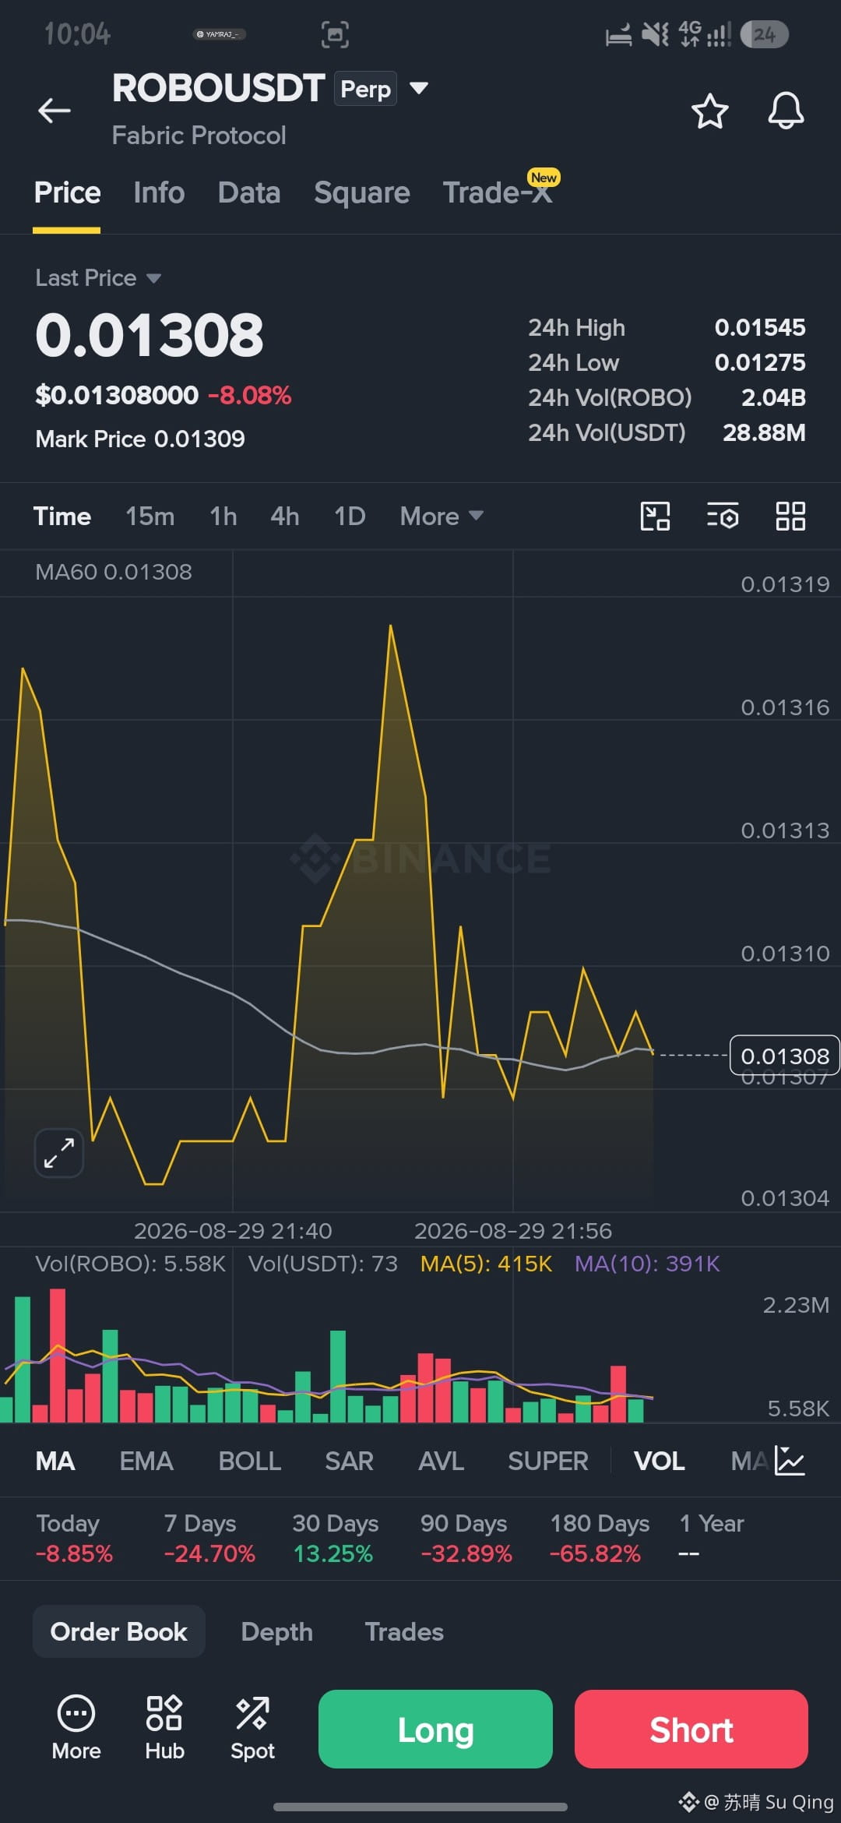Add ROBOUSDT to favorites with star icon
Image resolution: width=841 pixels, height=1823 pixels.
(710, 111)
